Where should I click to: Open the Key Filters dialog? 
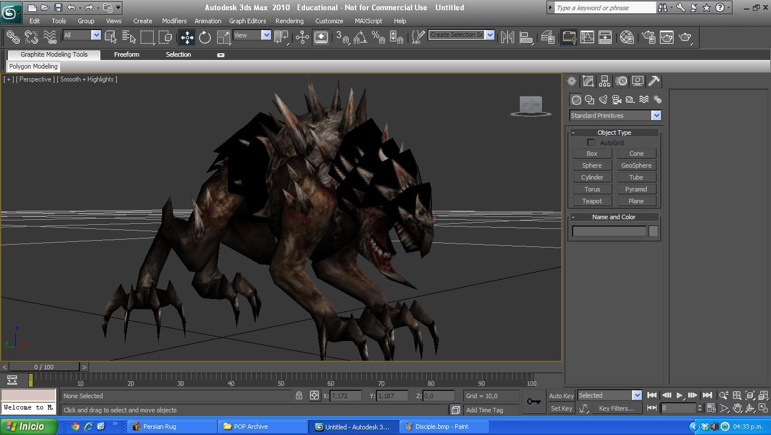click(x=616, y=408)
